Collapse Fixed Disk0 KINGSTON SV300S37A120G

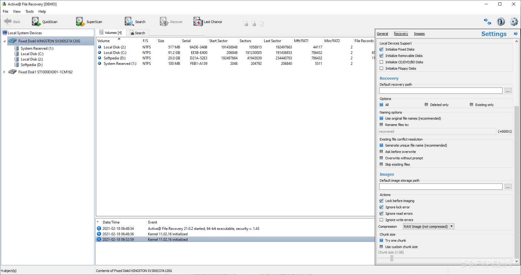coord(4,41)
